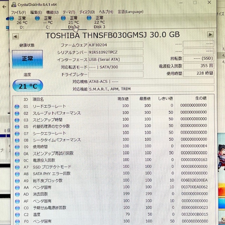Image resolution: width=225 pixels, height=225 pixels.
Task: Click the しきい値 column header
Action: point(166,98)
